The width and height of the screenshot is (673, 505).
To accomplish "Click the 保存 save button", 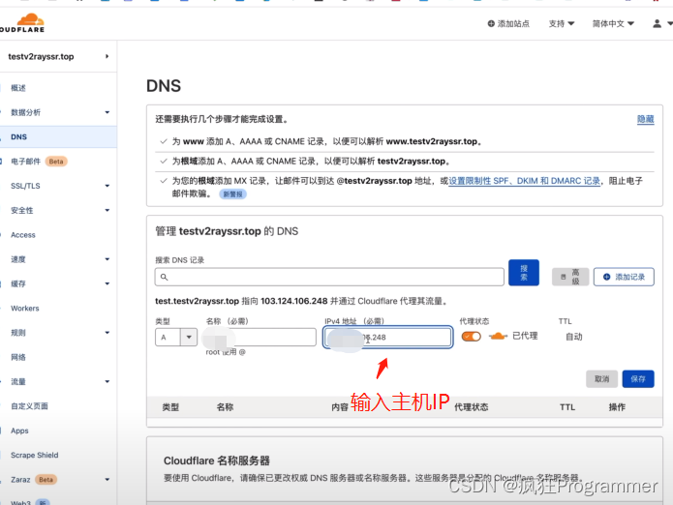I will [638, 378].
